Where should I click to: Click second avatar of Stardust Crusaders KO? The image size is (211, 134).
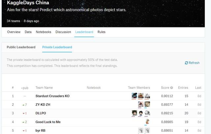pyautogui.click(x=141, y=96)
